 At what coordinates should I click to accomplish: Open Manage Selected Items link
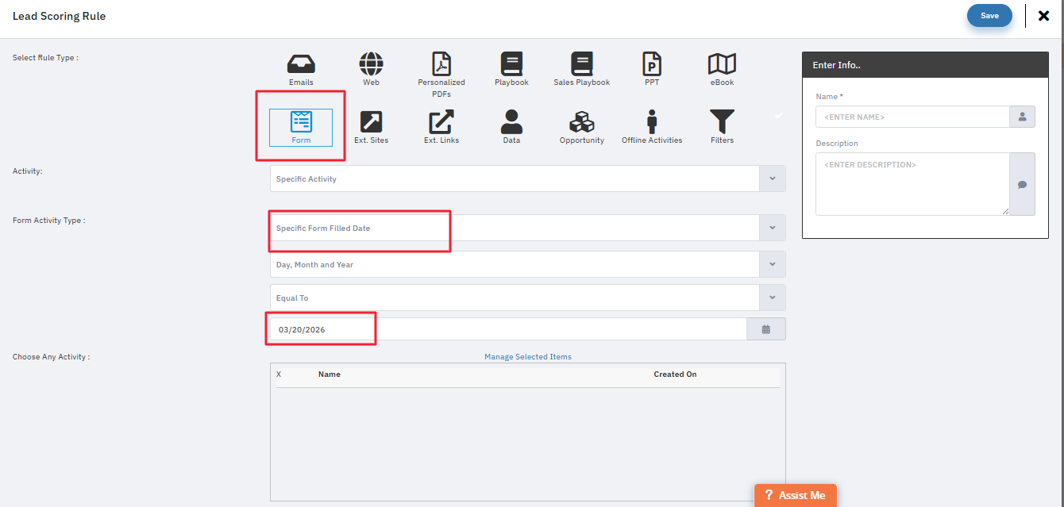click(527, 357)
